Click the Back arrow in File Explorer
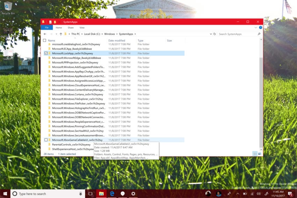Viewport: 297px width, 198px height. point(45,34)
